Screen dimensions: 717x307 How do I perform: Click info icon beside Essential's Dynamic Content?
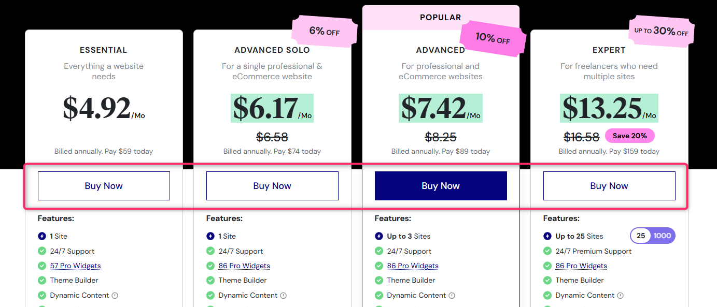point(115,296)
